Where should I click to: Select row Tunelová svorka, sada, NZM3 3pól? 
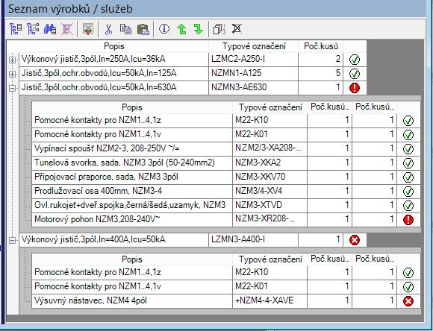click(226, 163)
